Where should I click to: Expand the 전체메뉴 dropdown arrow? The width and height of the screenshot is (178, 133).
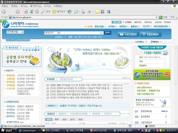click(161, 42)
